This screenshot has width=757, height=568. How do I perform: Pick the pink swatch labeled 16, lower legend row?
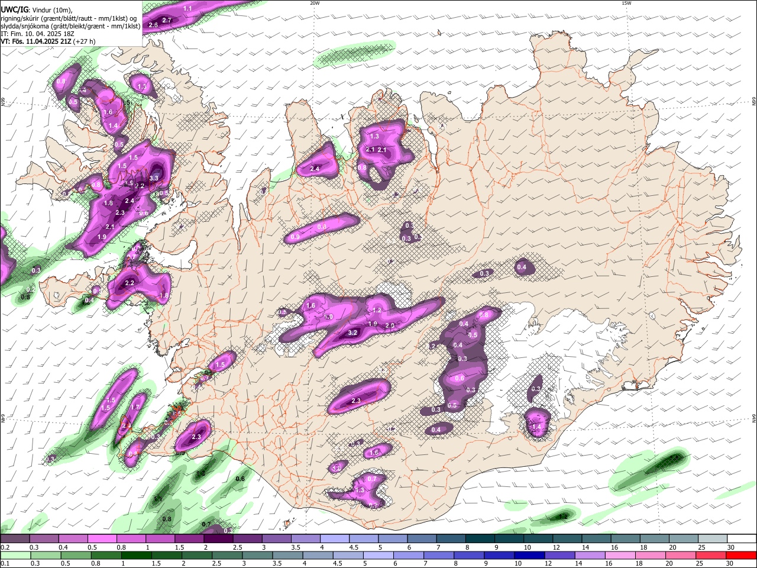620,555
